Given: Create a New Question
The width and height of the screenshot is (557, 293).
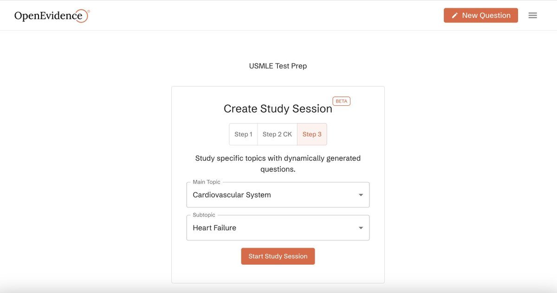Looking at the screenshot, I should [481, 15].
